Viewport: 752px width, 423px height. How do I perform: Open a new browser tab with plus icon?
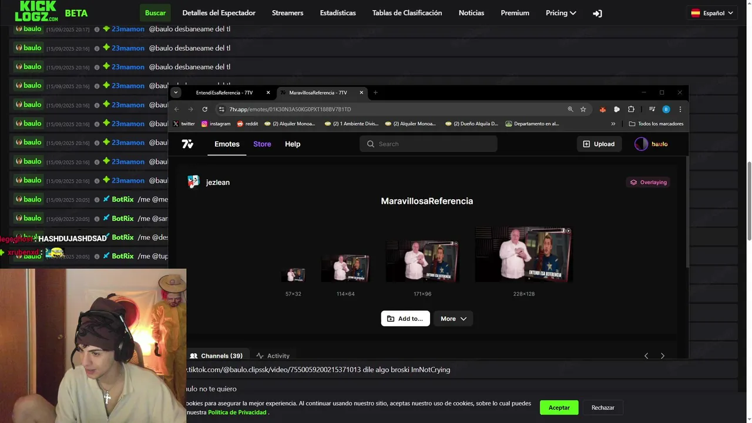375,92
